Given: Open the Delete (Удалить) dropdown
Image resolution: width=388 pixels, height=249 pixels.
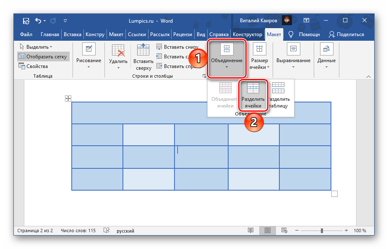Looking at the screenshot, I should coord(118,58).
